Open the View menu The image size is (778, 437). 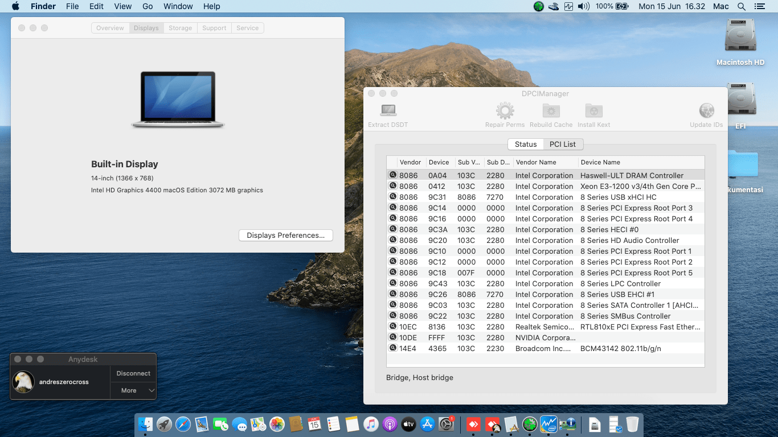pos(123,6)
